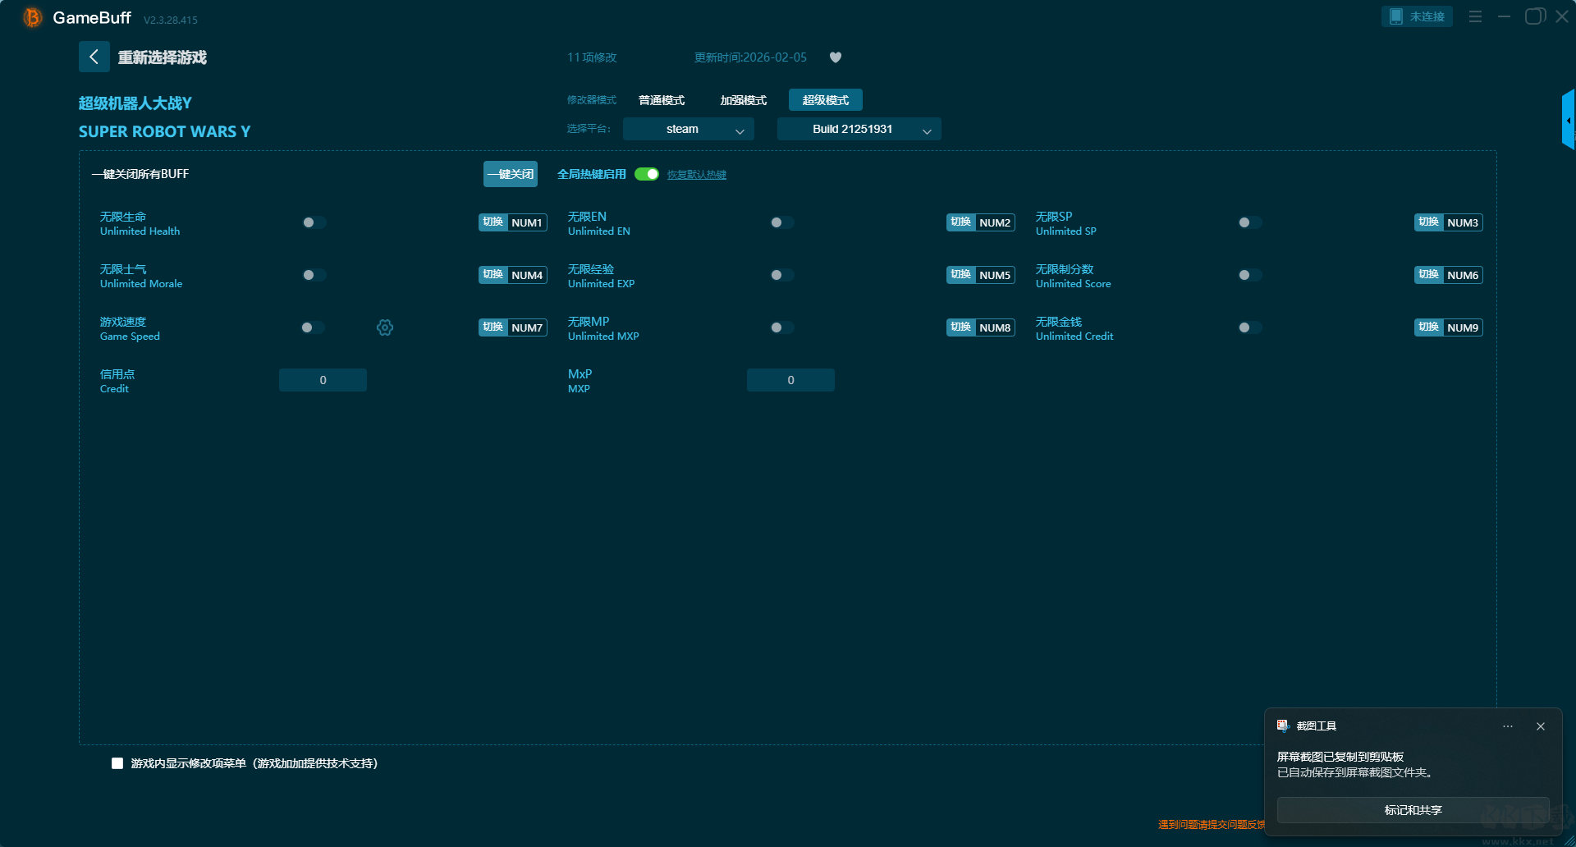Enable Unlimited Morale switch

(314, 275)
